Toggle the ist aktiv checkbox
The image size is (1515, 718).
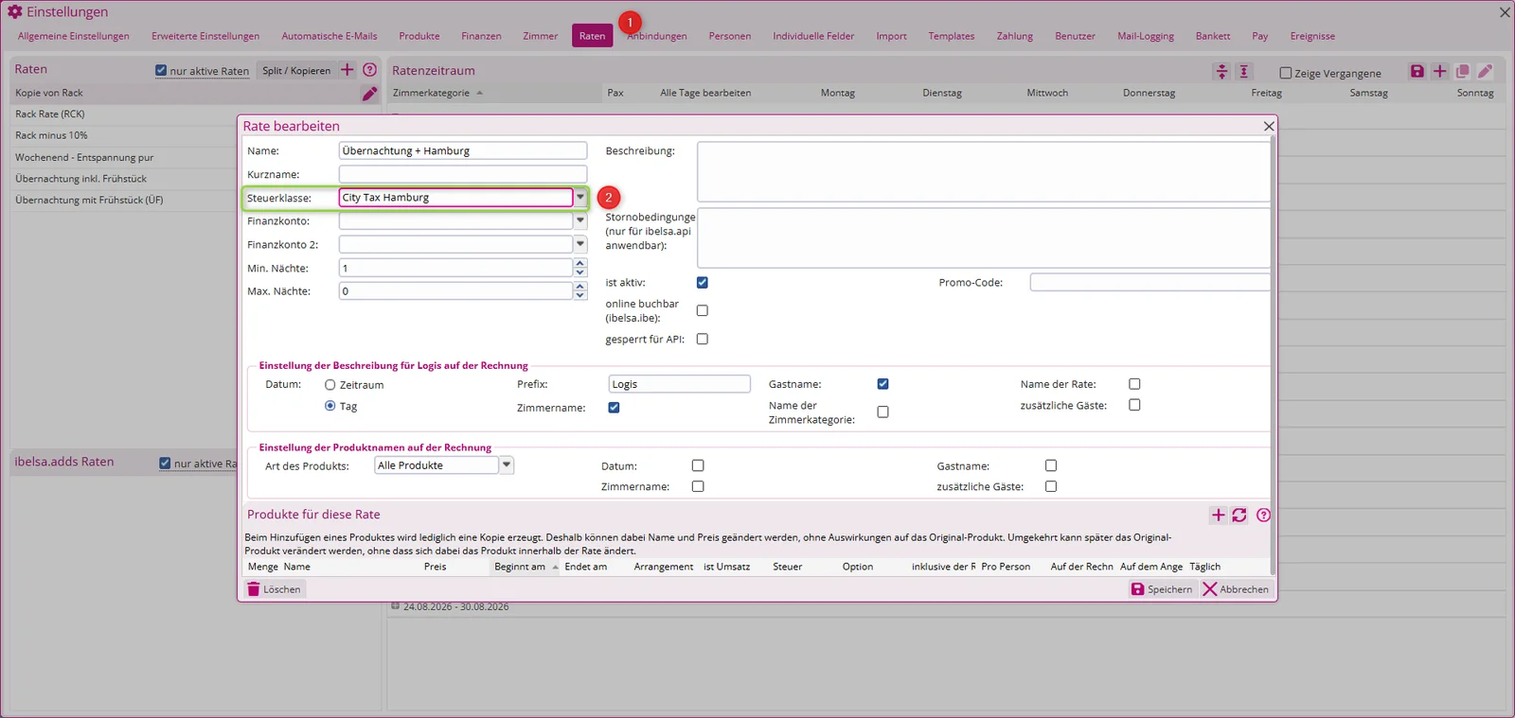pos(702,283)
